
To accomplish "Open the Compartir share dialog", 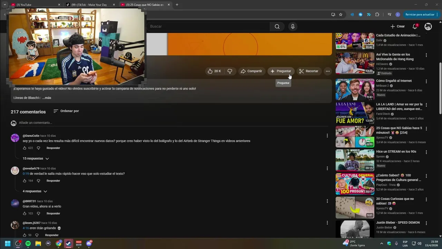I will [251, 71].
